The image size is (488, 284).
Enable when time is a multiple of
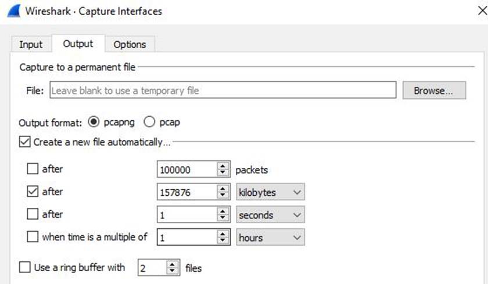(x=33, y=237)
